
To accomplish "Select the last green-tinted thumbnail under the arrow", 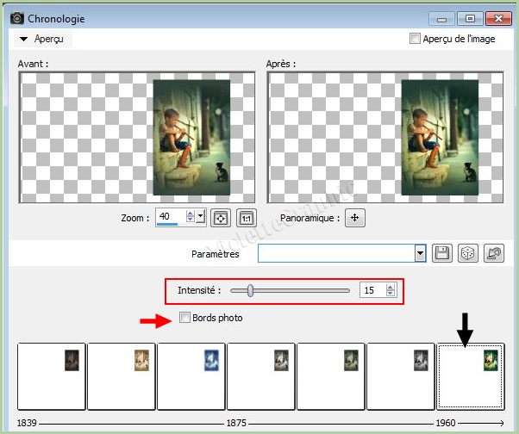I will (x=471, y=375).
